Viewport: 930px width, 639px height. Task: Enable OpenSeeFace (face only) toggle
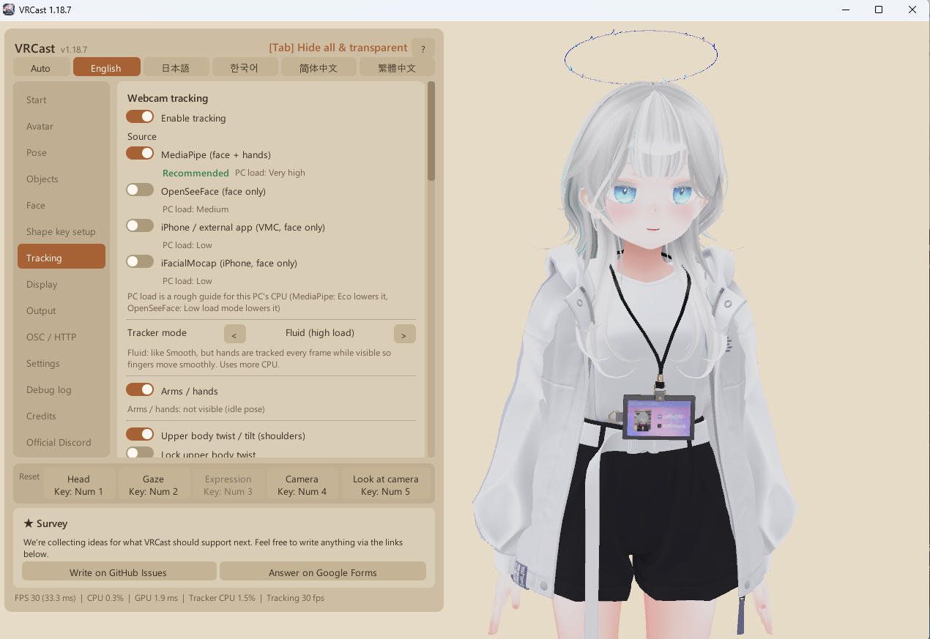(x=140, y=190)
